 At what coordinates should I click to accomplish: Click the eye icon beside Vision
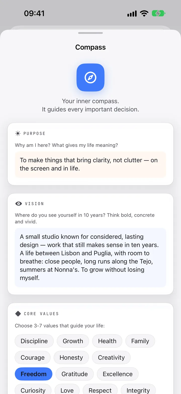point(19,204)
